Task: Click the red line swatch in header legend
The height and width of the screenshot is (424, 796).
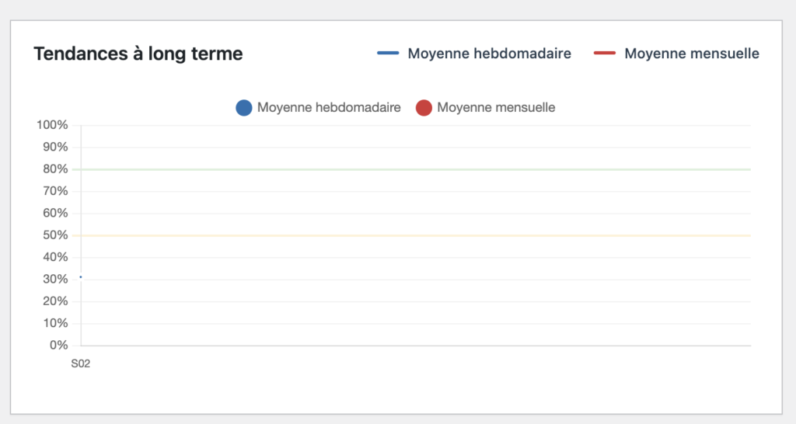Action: (604, 54)
